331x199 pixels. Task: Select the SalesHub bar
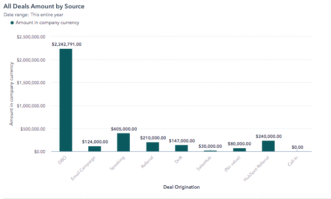point(210,151)
